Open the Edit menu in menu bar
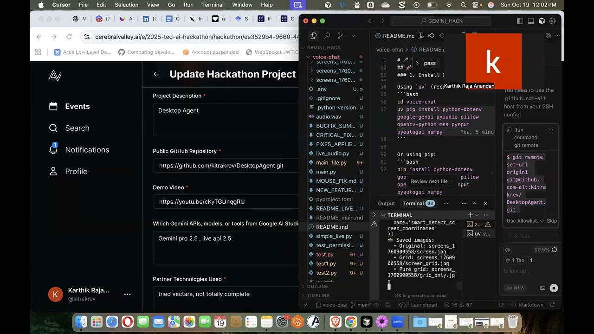 [x=101, y=5]
